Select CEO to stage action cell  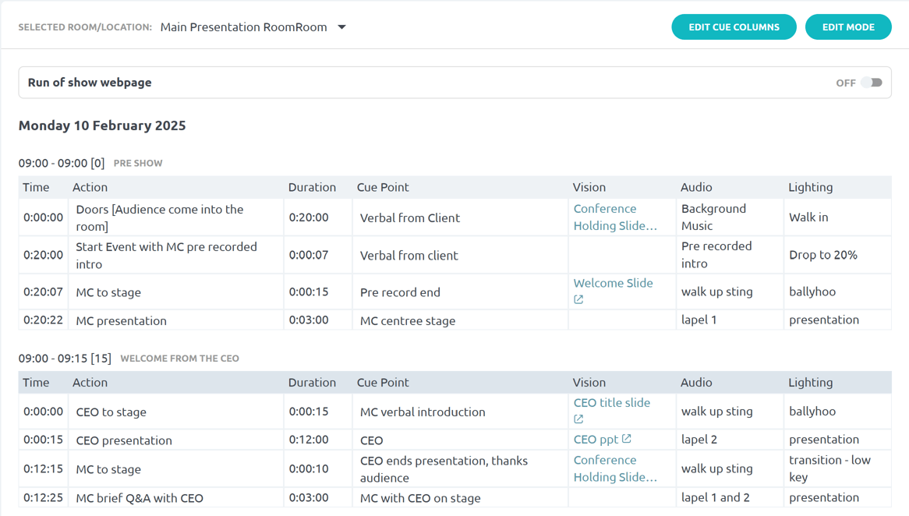click(x=176, y=412)
